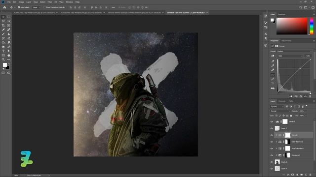316x177 pixels.
Task: Select the Move tool
Action: point(3,17)
